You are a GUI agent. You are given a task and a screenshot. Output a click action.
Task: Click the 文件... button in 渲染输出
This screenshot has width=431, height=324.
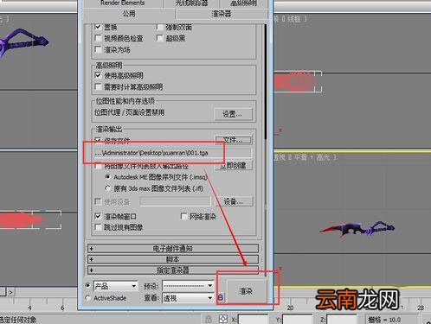click(233, 140)
